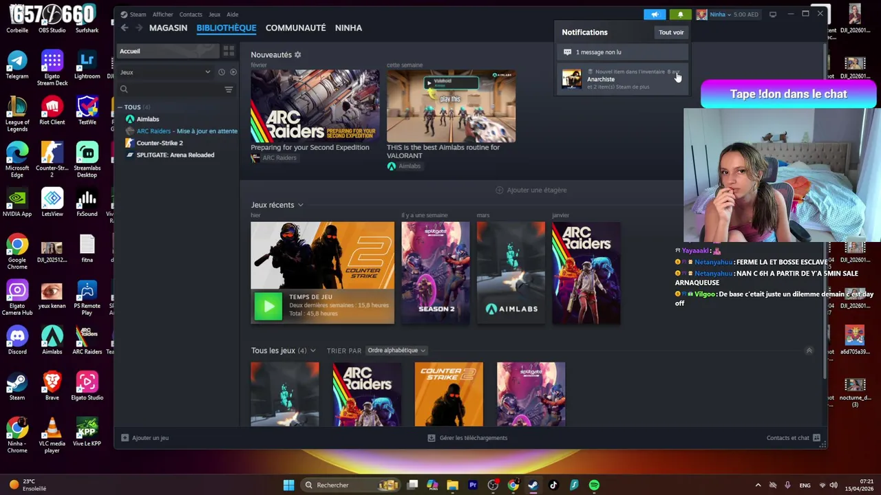The height and width of the screenshot is (495, 881).
Task: Switch to the BIBLIOTHÈQUE tab
Action: (226, 27)
